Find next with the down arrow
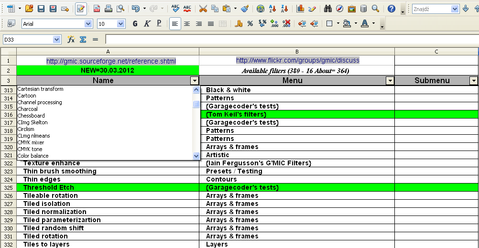This screenshot has height=248, width=479. pyautogui.click(x=466, y=9)
